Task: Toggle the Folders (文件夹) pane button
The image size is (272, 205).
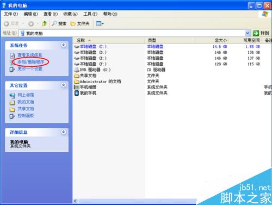Action: coord(80,23)
